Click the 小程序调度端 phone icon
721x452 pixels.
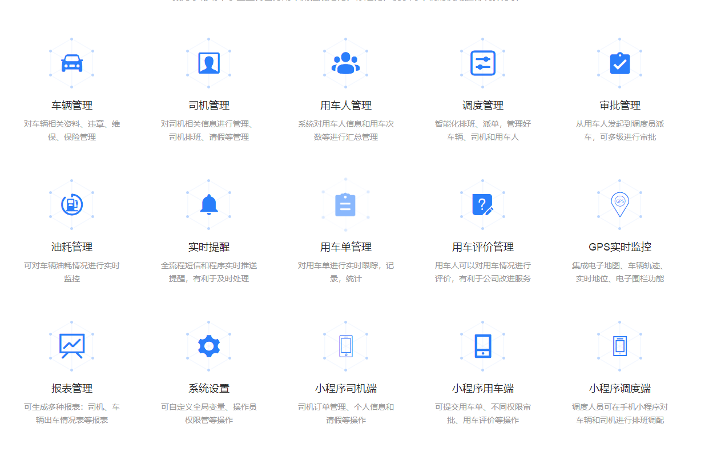pyautogui.click(x=619, y=345)
